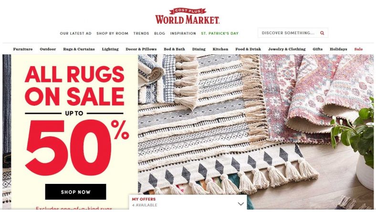Open the Inspiration link
The height and width of the screenshot is (212, 376).
183,33
